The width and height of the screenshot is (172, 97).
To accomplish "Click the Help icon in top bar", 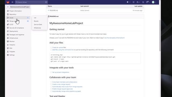I will [x=147, y=2].
